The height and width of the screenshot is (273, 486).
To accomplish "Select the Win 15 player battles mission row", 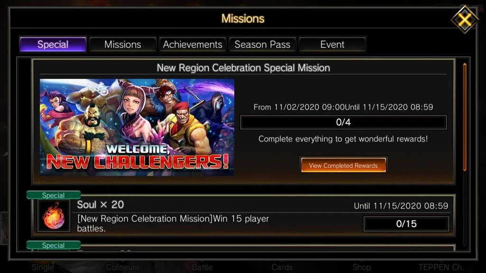I will [243, 216].
